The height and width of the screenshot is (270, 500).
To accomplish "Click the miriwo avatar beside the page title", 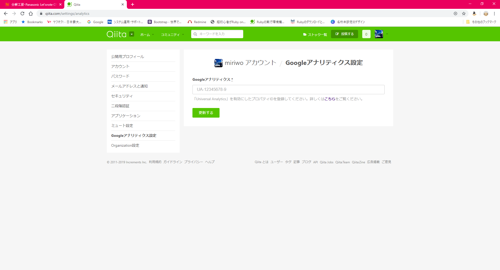I will coord(218,63).
